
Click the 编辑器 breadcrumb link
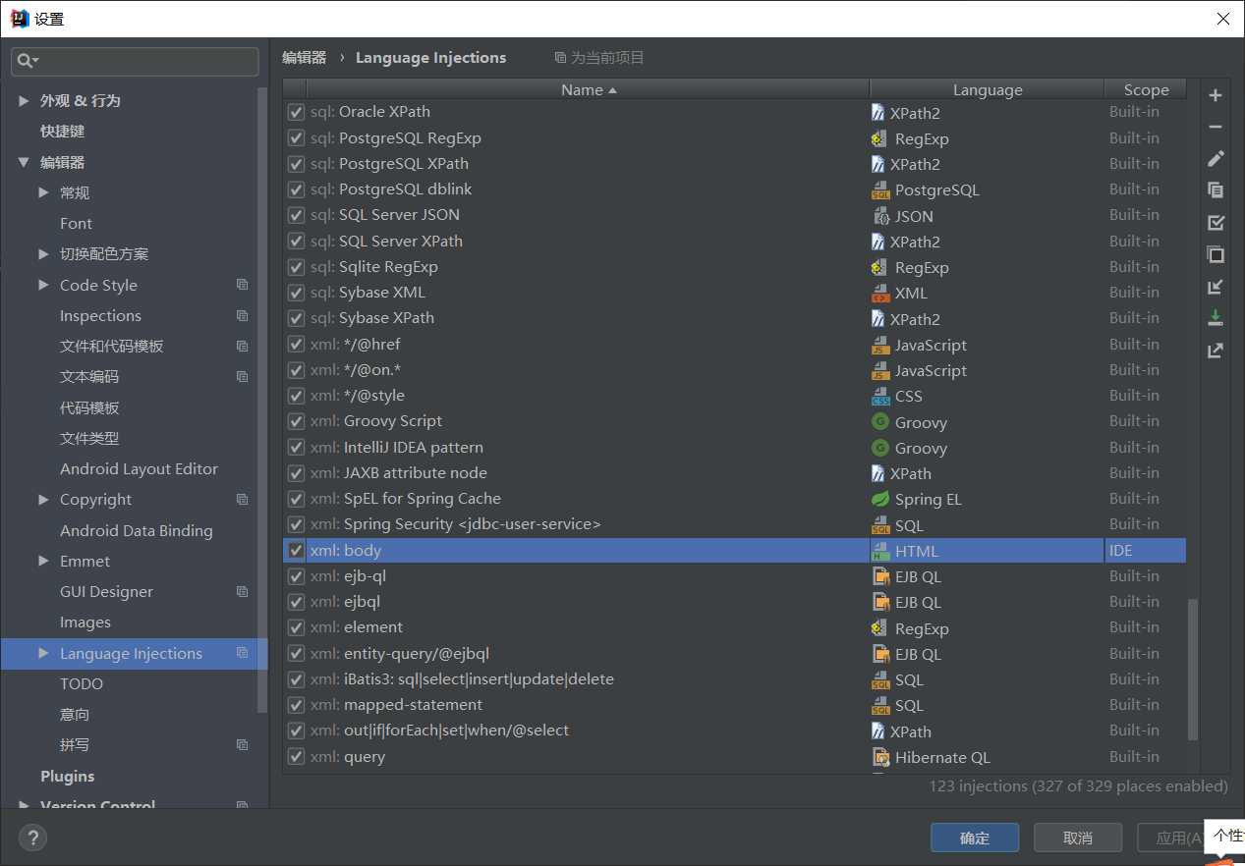coord(304,57)
